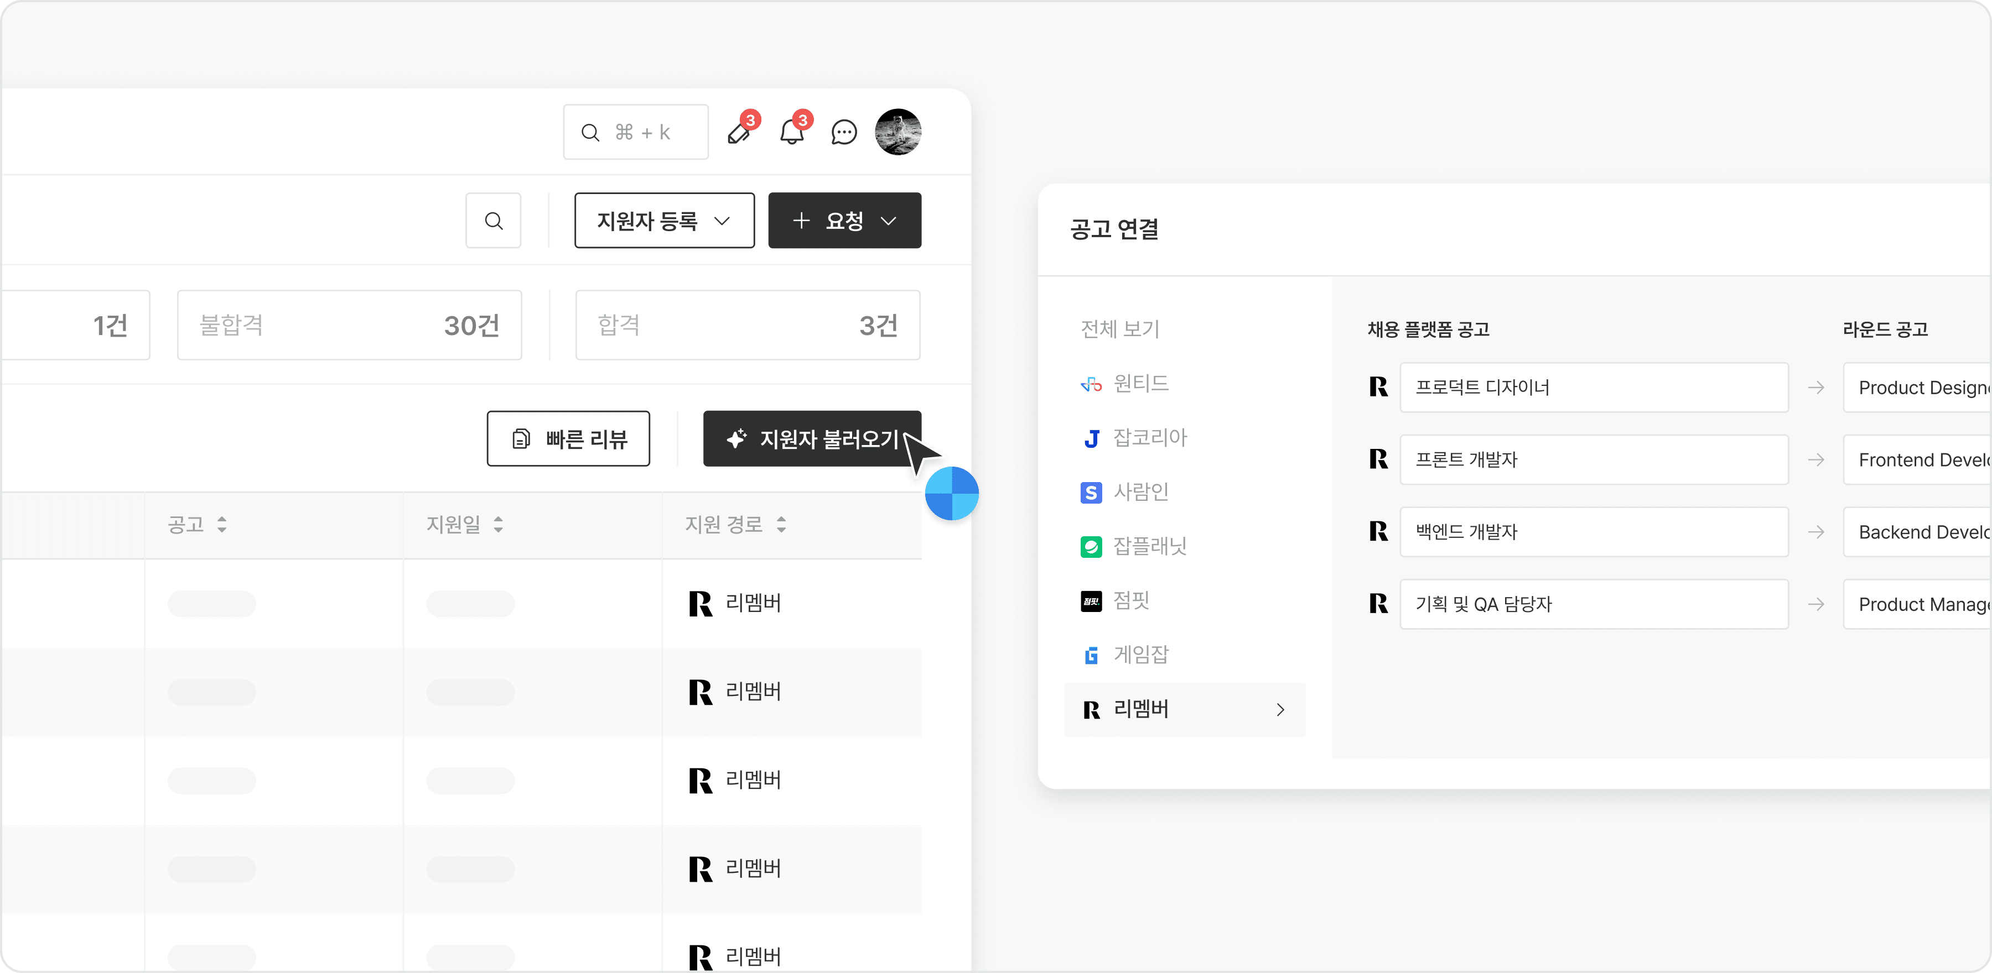Click the 리멤버 R logo in sidebar
Viewport: 1992px width, 973px height.
tap(1091, 710)
